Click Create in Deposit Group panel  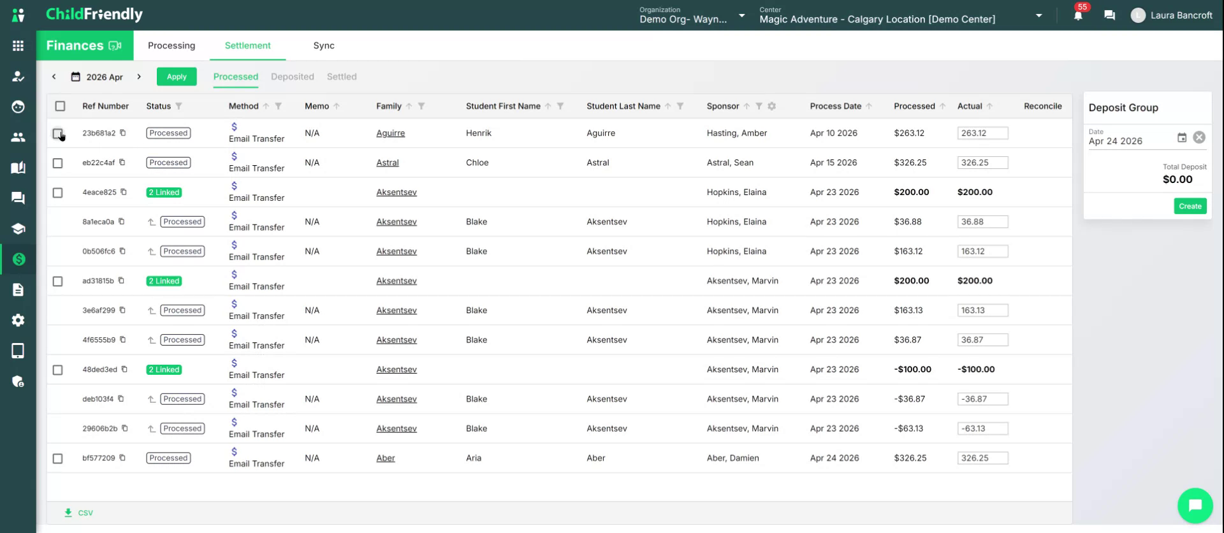(x=1190, y=206)
